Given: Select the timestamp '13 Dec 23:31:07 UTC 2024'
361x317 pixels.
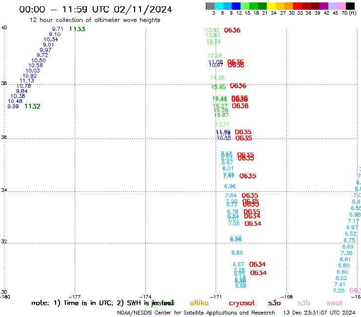Looking at the screenshot, I should coord(319,313).
